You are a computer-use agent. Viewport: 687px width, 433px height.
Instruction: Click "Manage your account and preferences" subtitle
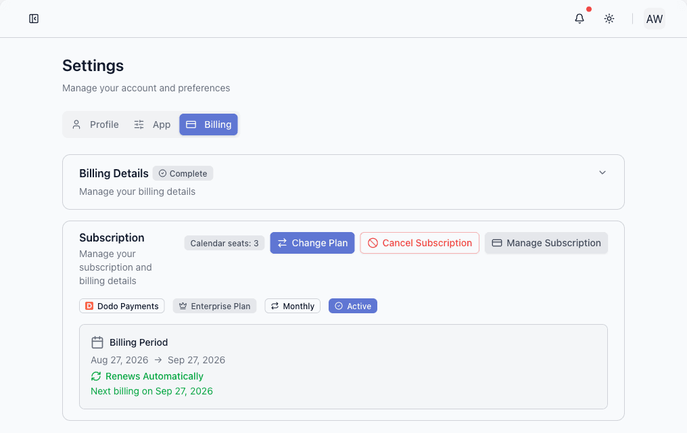click(146, 88)
